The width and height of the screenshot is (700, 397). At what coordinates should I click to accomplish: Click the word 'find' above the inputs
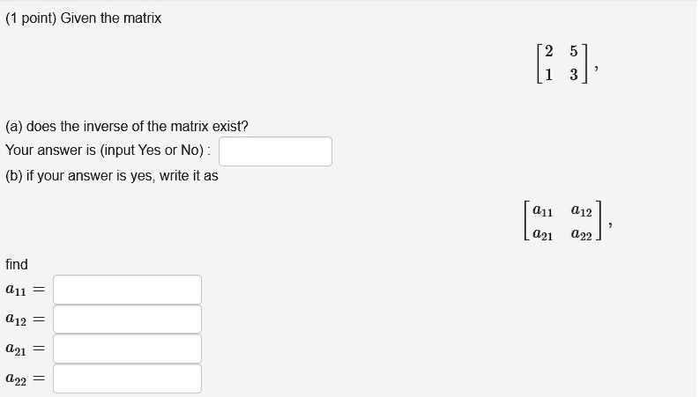tap(17, 264)
